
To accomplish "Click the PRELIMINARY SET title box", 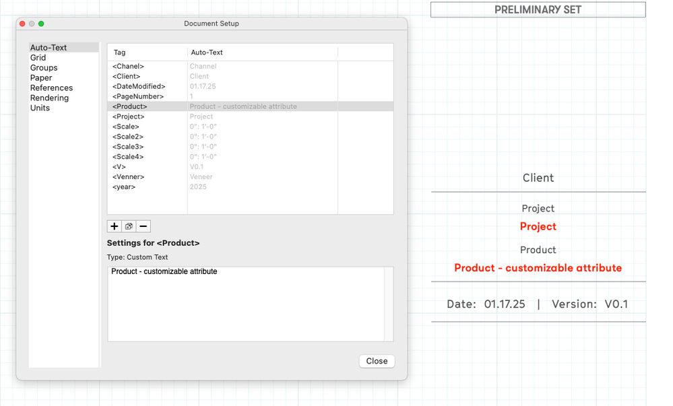I will (x=538, y=9).
